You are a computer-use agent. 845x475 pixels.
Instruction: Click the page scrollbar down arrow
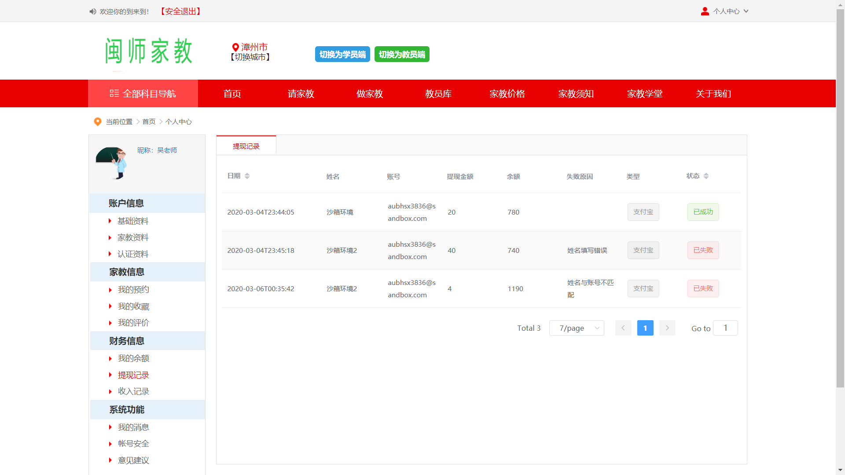(840, 470)
